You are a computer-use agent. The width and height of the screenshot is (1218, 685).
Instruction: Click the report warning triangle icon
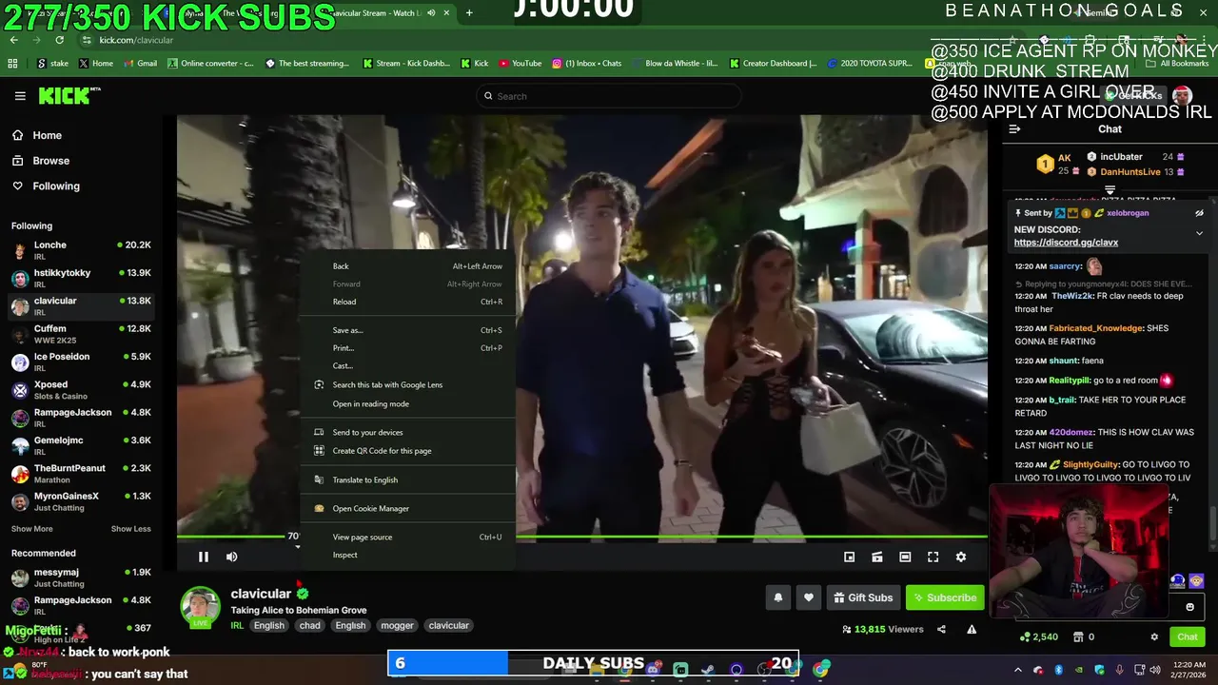tap(972, 629)
